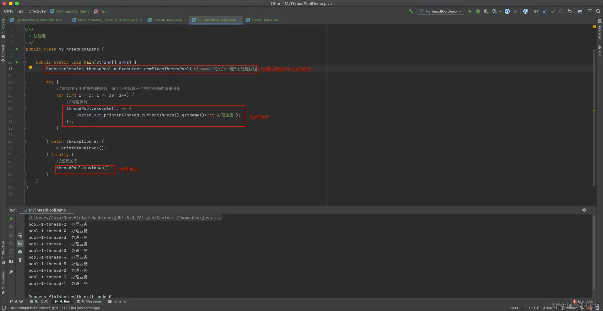Toggle Soft-Wrap in the Run console
The height and width of the screenshot is (311, 603).
(20, 235)
